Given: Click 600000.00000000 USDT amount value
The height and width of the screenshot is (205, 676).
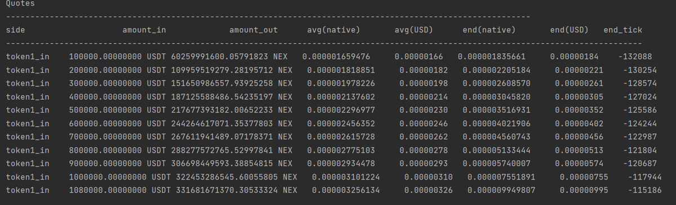Looking at the screenshot, I should tap(118, 123).
